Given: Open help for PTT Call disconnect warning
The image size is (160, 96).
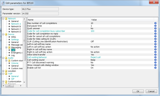Looking at the screenshot, I should click(x=155, y=62).
